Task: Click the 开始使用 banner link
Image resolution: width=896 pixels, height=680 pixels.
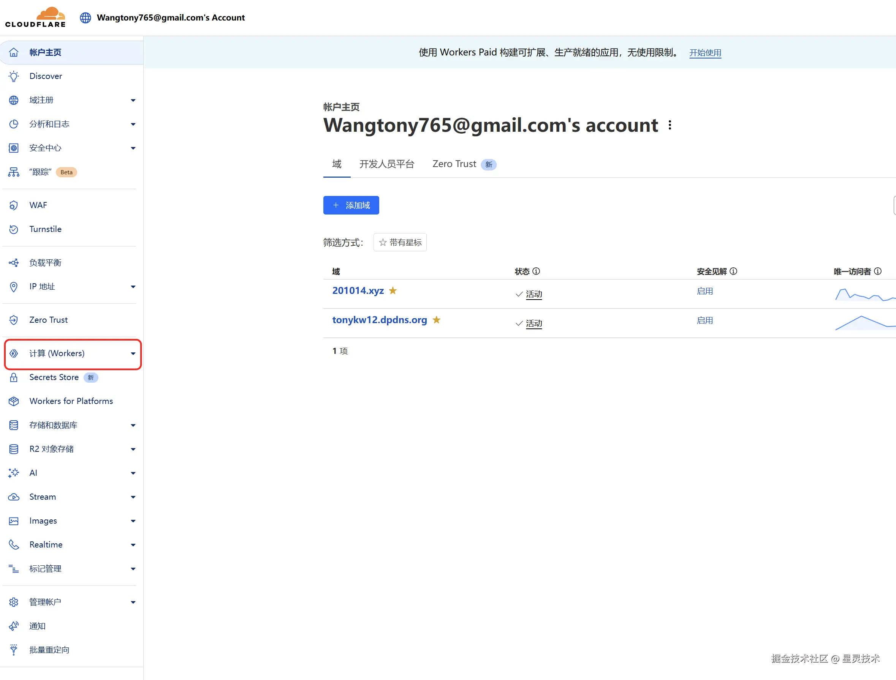Action: [705, 53]
